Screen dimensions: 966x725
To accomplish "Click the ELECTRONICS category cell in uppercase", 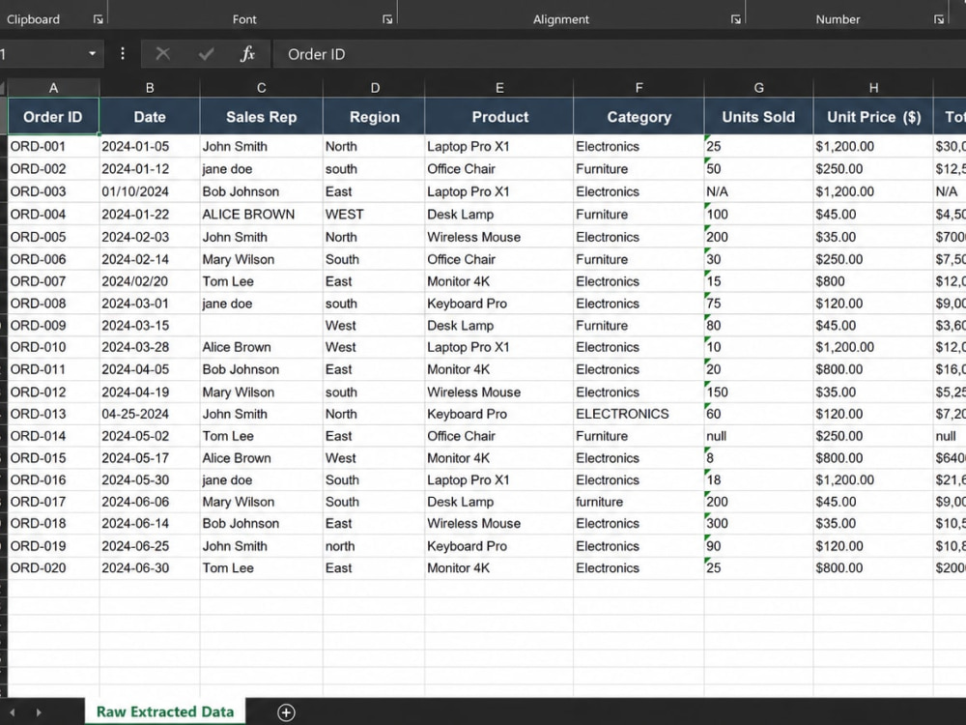I will [x=639, y=414].
